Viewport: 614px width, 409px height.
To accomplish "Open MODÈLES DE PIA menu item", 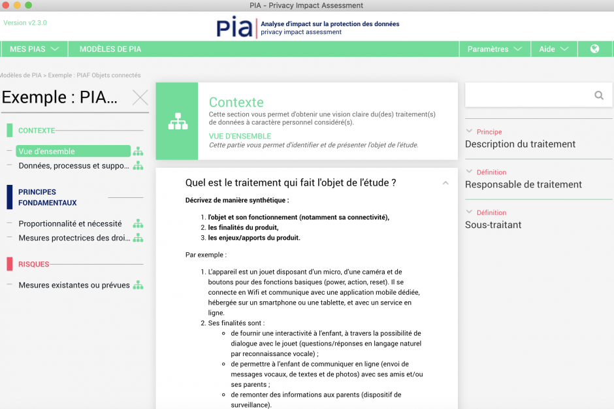I will pos(110,49).
